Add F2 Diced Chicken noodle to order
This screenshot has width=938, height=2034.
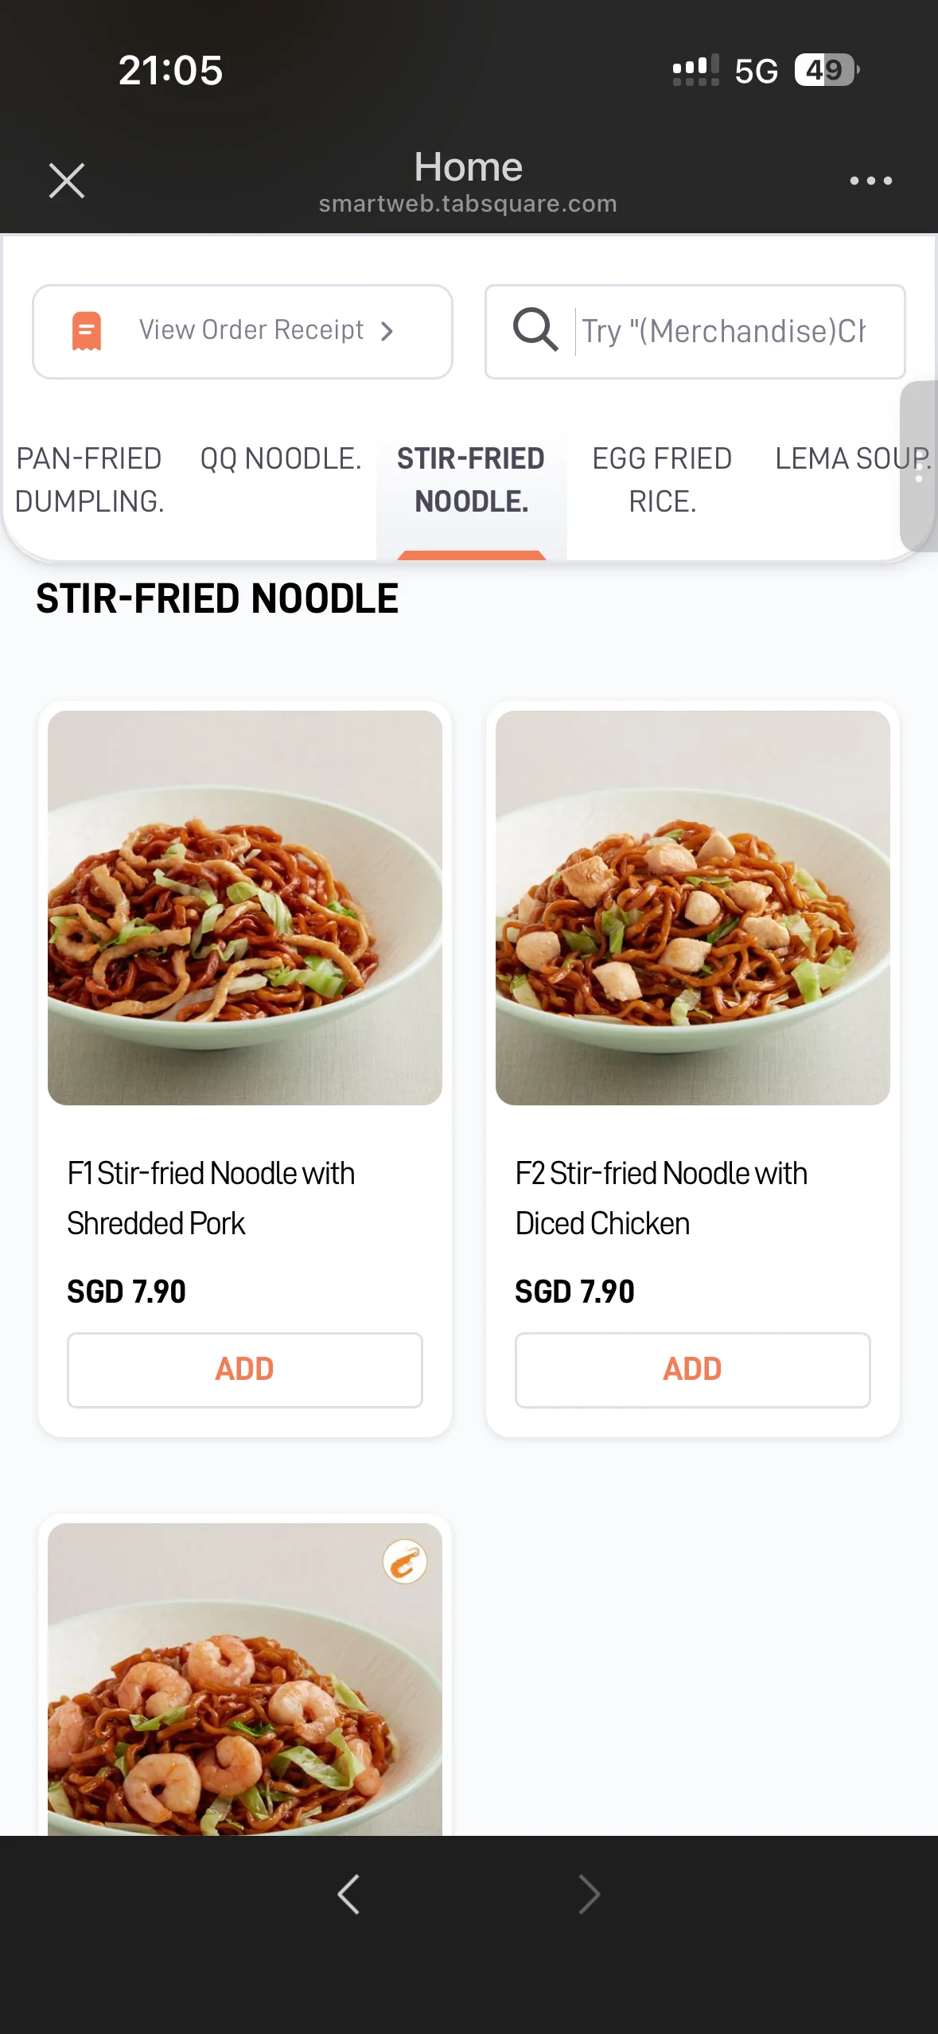pos(692,1370)
